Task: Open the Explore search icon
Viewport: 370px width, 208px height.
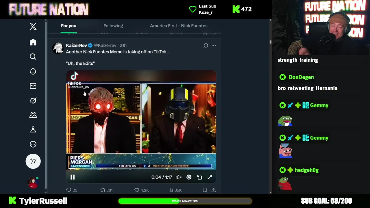Action: (x=33, y=57)
